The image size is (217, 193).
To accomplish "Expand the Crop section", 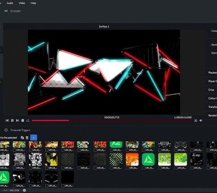I will coord(211,90).
